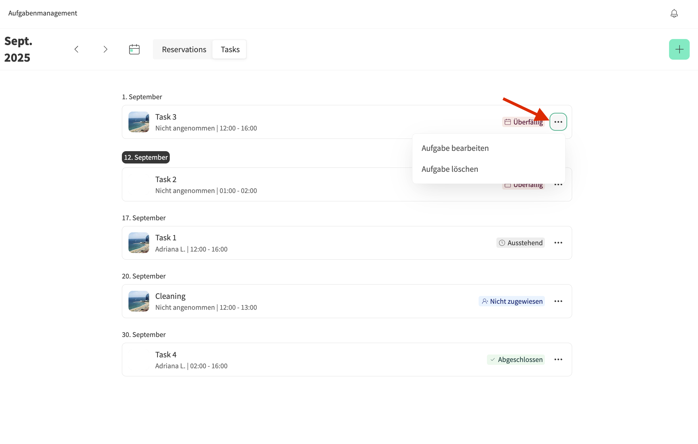698x444 pixels.
Task: Click the Ausstehend status badge
Action: (520, 243)
